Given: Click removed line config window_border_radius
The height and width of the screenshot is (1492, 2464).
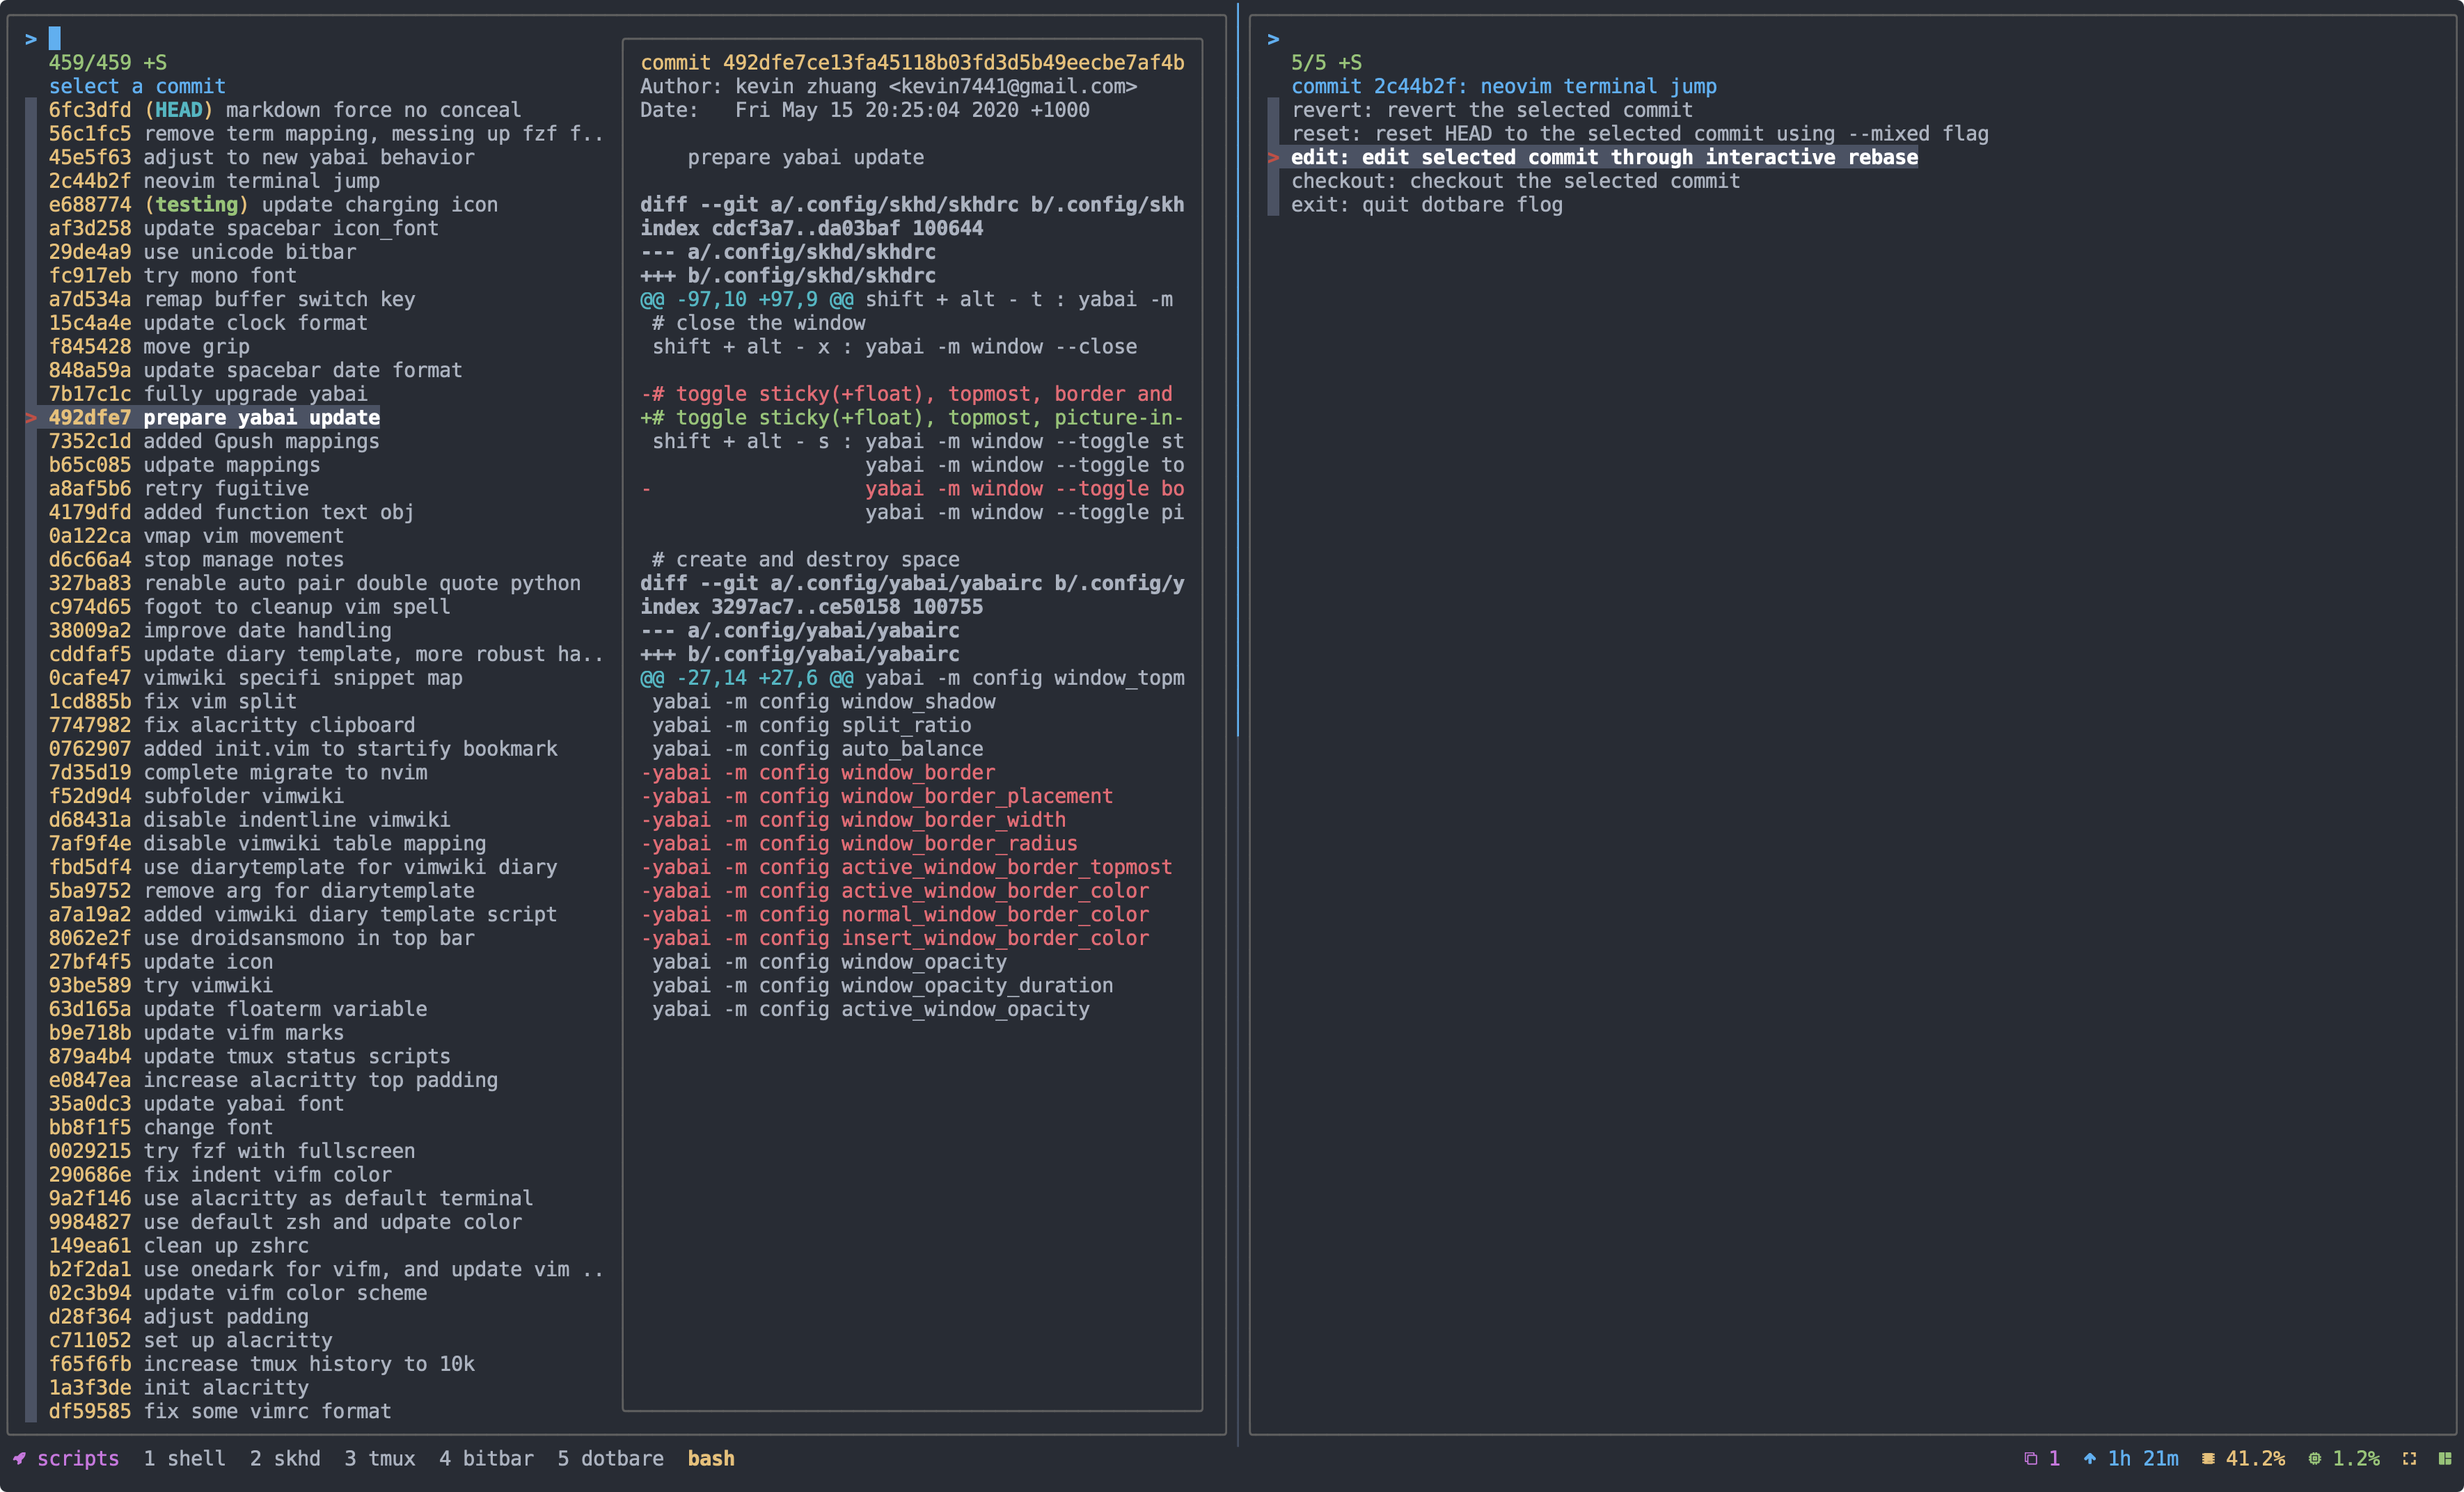Looking at the screenshot, I should [x=859, y=844].
